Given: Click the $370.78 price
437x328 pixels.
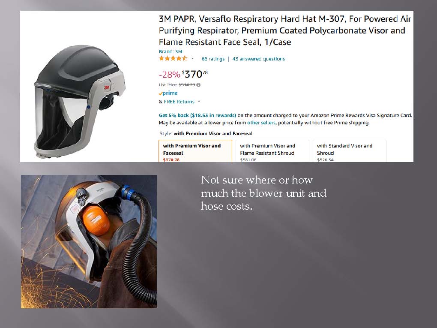Looking at the screenshot, I should (x=195, y=74).
